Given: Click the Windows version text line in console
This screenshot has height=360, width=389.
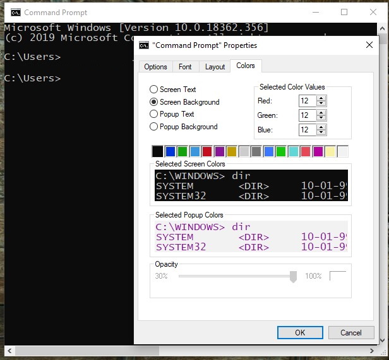Looking at the screenshot, I should pos(136,28).
